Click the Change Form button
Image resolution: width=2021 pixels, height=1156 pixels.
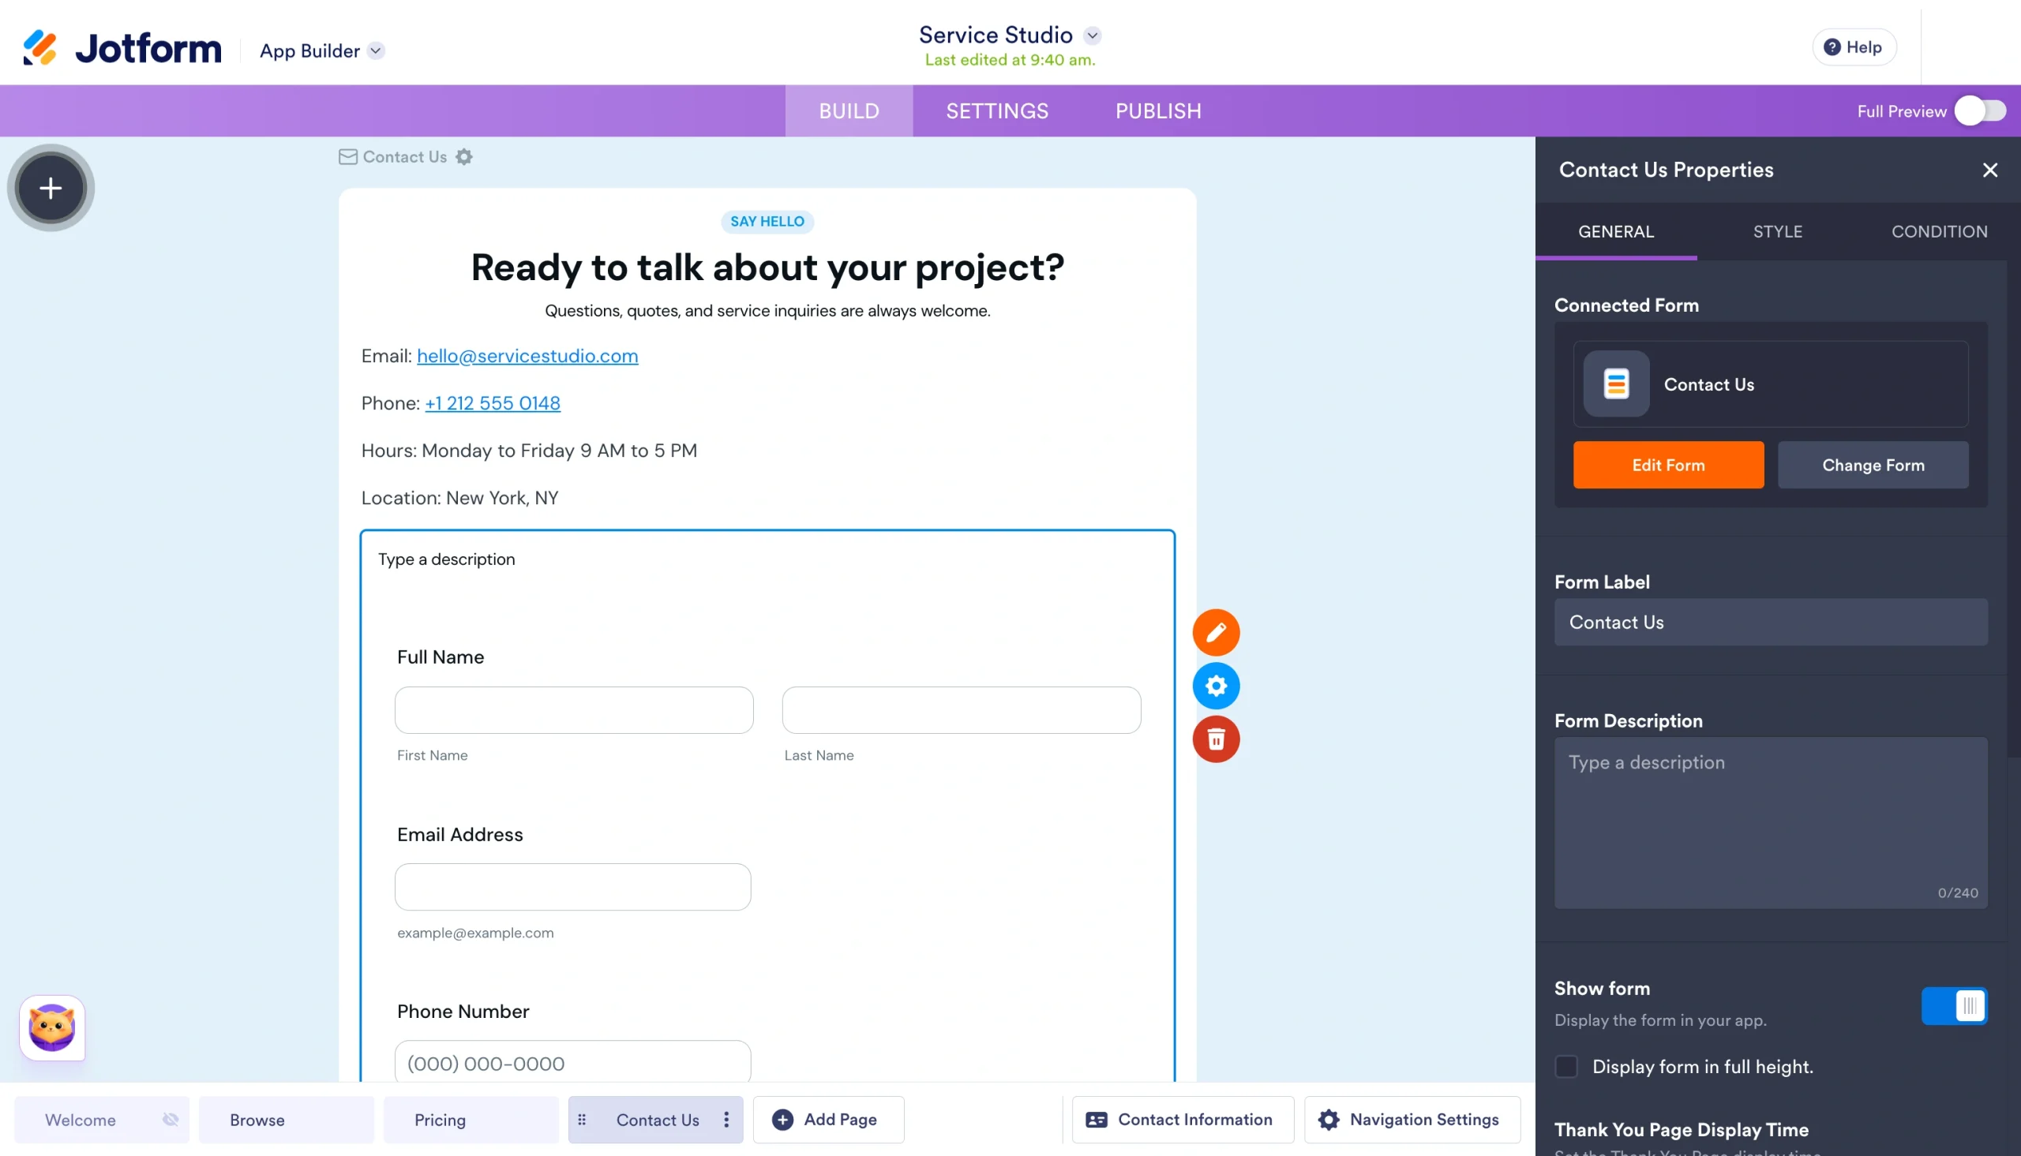(x=1873, y=465)
